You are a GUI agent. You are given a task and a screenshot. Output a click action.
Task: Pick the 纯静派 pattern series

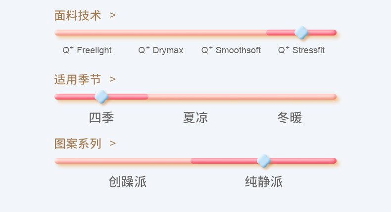pyautogui.click(x=264, y=182)
